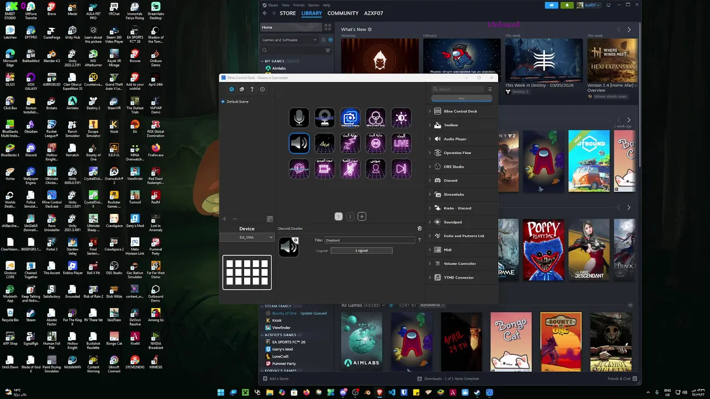Select the neon muted microphone key
The width and height of the screenshot is (710, 399).
(350, 168)
